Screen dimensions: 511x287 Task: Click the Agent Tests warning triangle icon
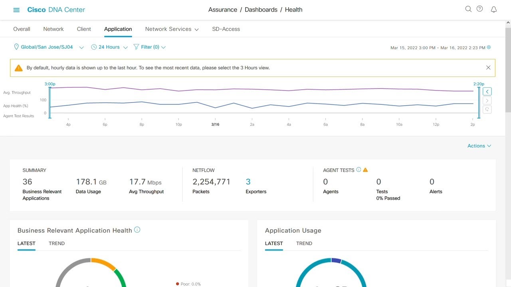[365, 170]
